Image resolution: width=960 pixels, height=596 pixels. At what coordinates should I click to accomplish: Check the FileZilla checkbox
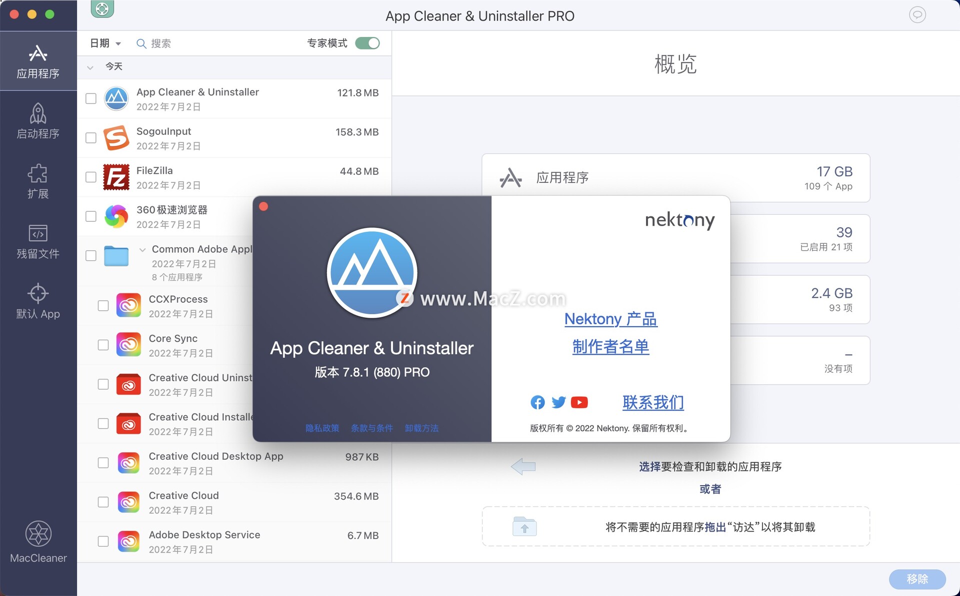click(91, 177)
